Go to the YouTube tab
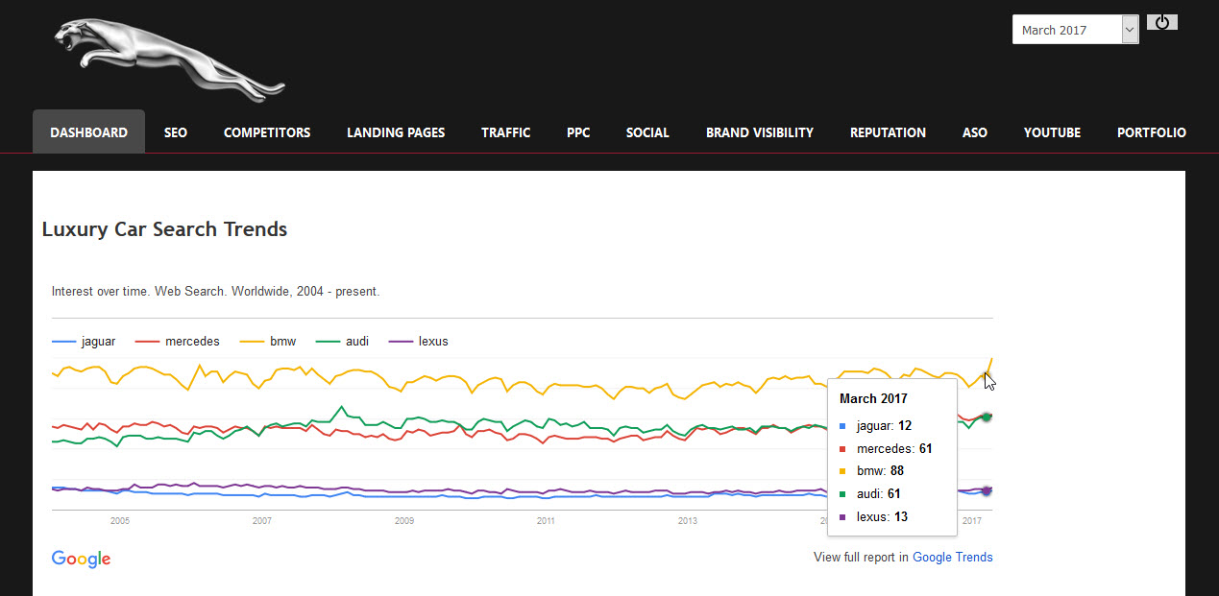1219x596 pixels. 1052,132
